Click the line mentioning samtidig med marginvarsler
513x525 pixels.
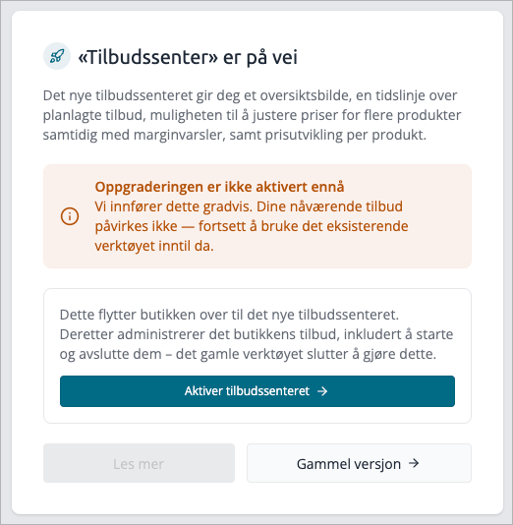tap(235, 135)
